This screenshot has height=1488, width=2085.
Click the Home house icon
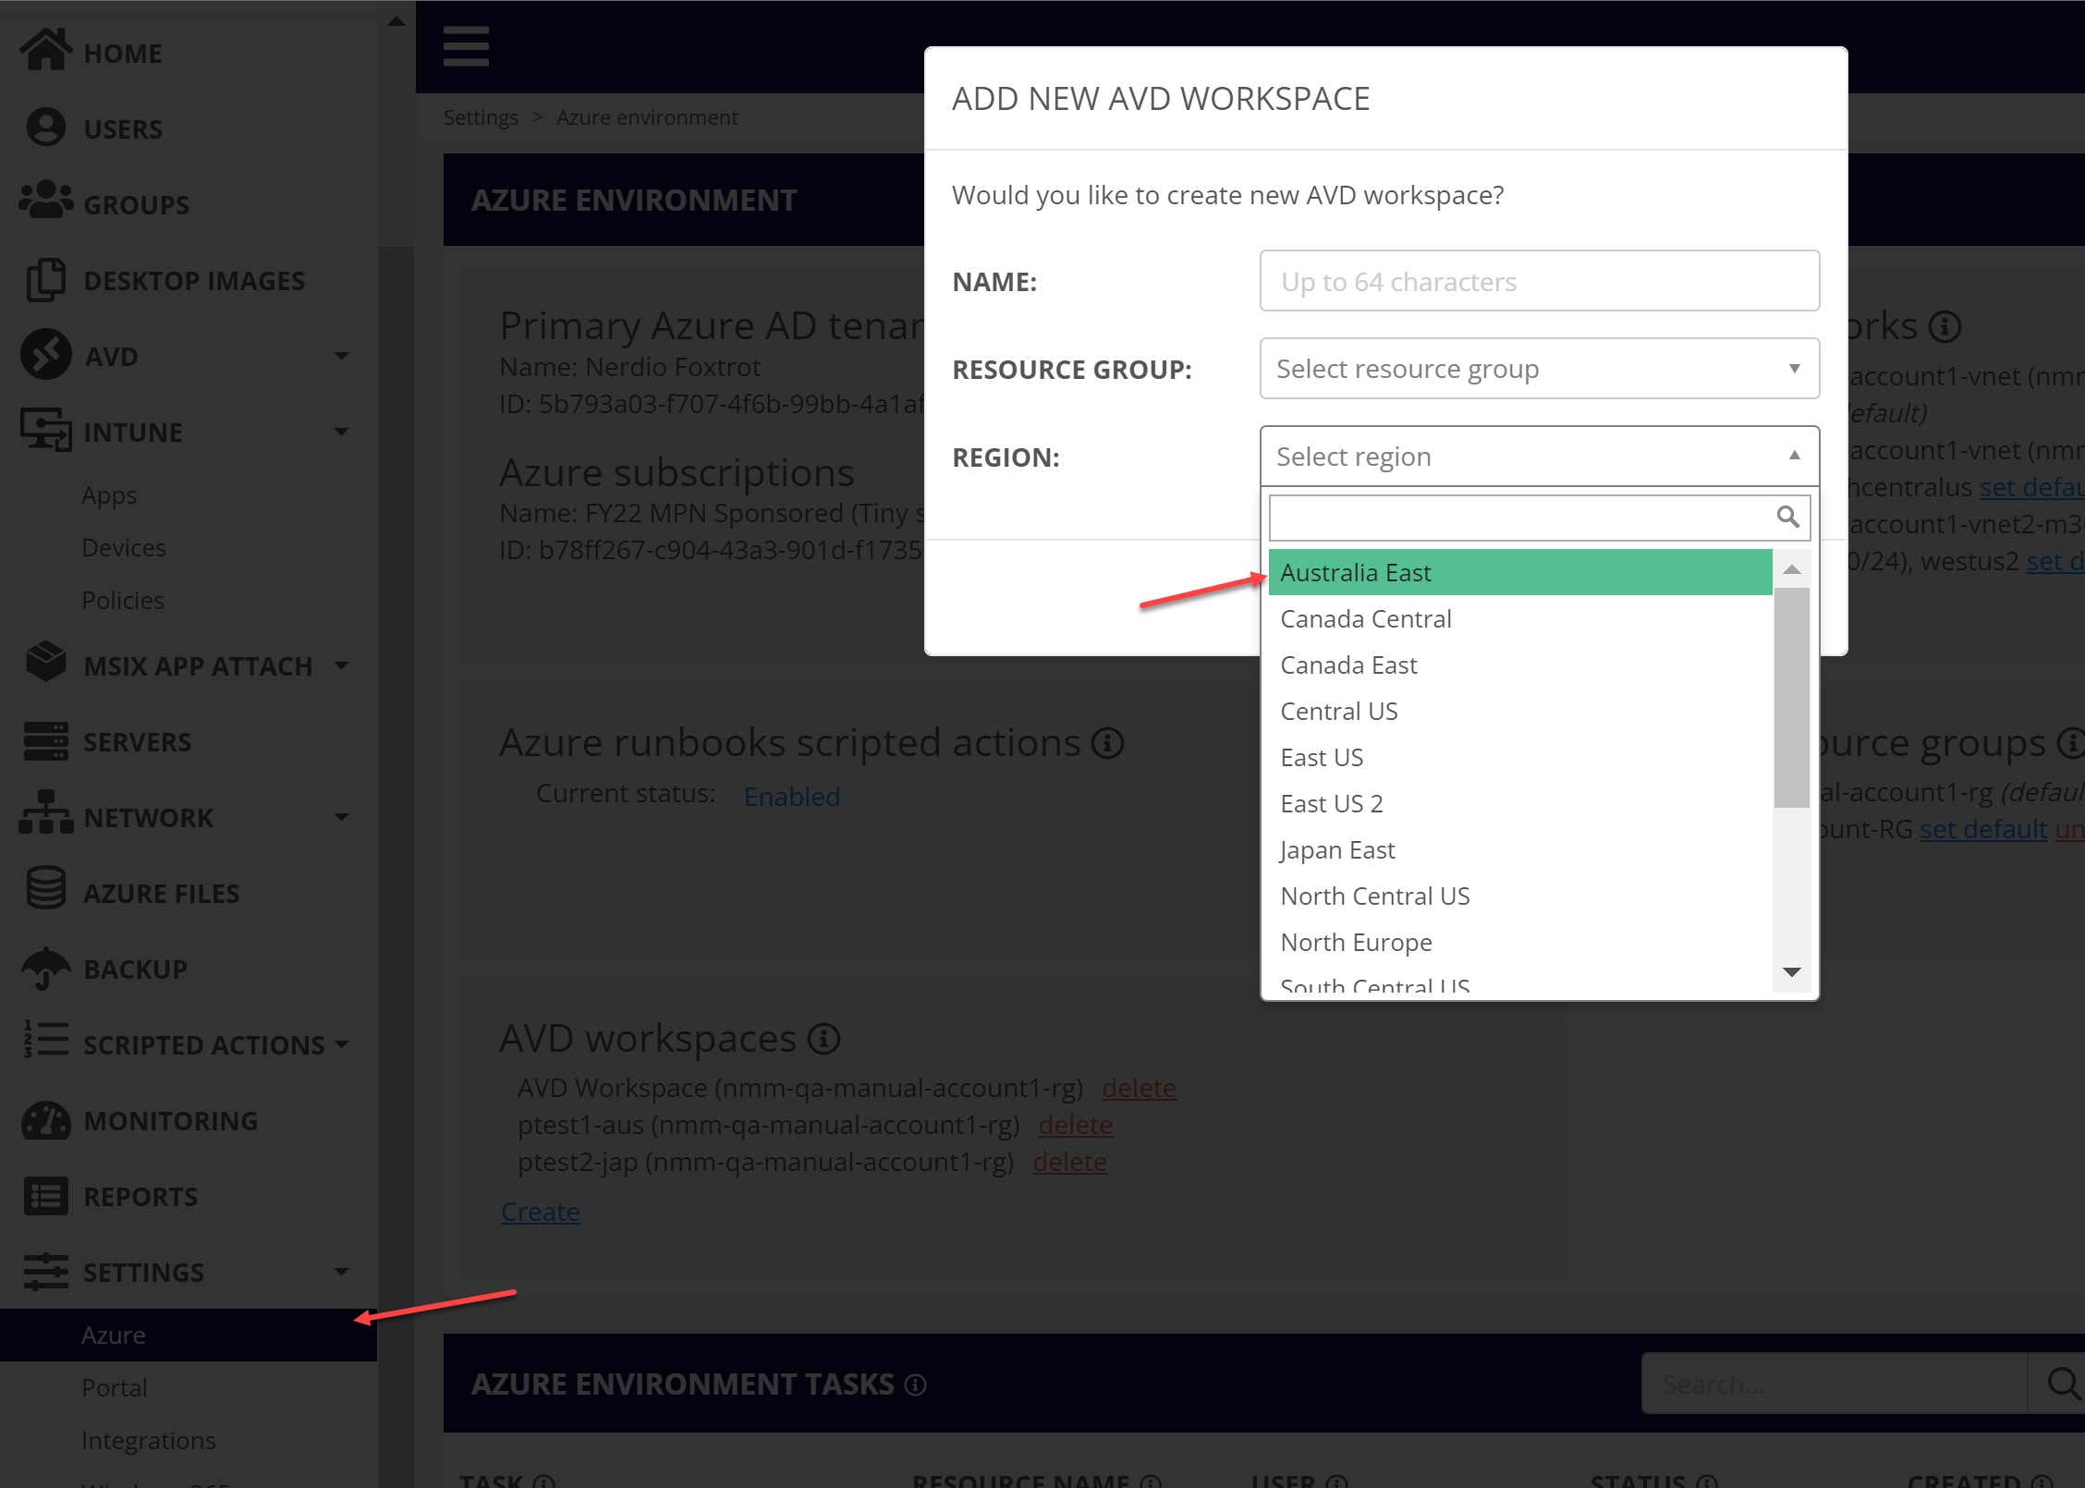[45, 51]
